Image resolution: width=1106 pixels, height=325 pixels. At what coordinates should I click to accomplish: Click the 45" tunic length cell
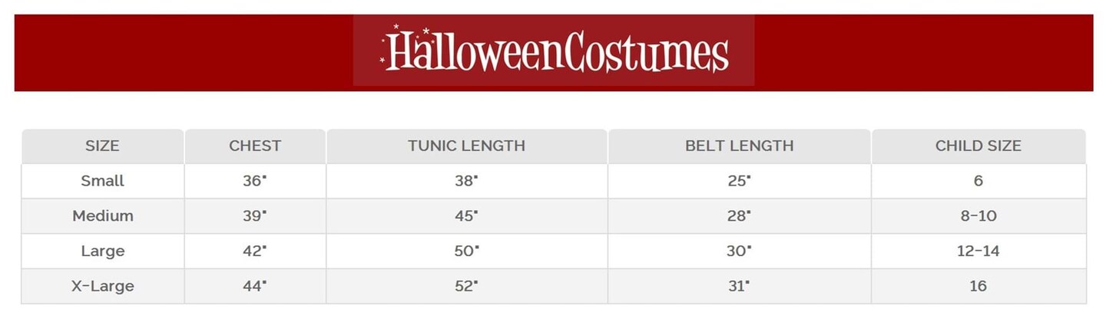pos(465,216)
